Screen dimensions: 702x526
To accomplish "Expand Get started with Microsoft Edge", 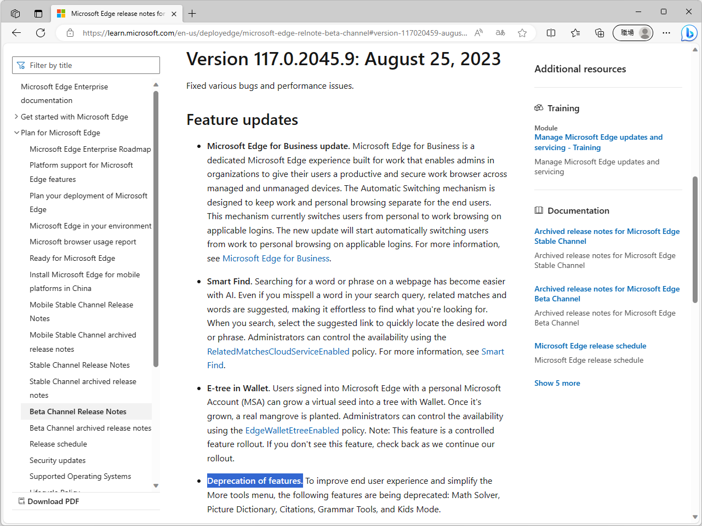I will 15,117.
